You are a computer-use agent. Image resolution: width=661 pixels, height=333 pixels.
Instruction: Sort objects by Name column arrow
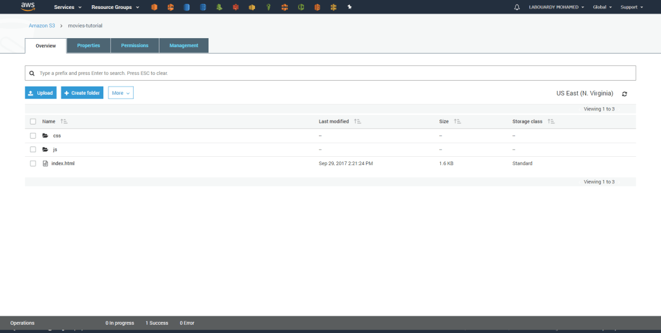64,121
